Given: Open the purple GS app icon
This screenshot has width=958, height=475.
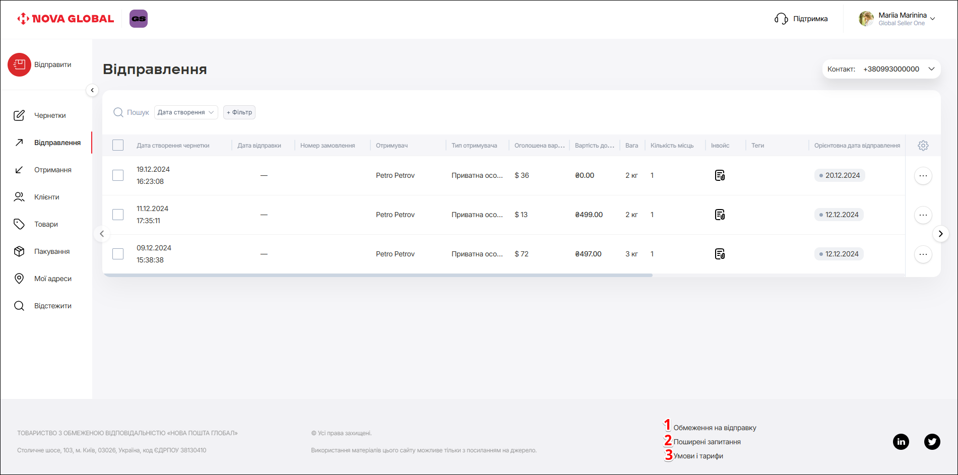Looking at the screenshot, I should (x=139, y=19).
